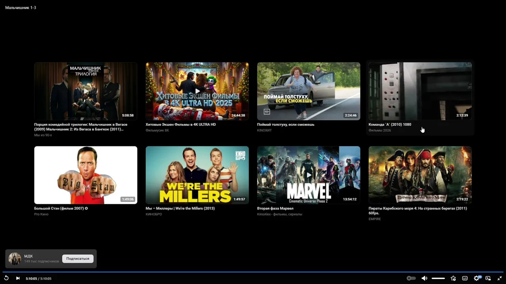Go to the EMPIRE channel
This screenshot has width=506, height=284.
pyautogui.click(x=375, y=219)
